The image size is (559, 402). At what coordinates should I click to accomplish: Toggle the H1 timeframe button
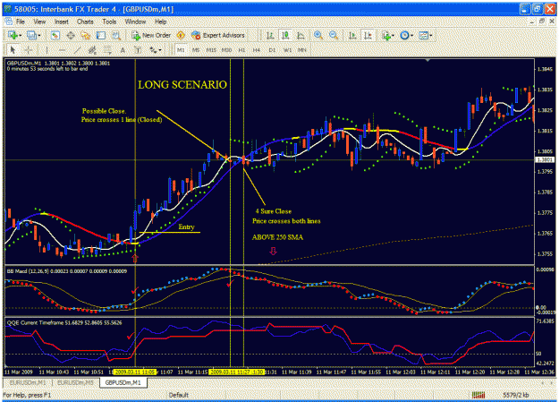[x=241, y=50]
